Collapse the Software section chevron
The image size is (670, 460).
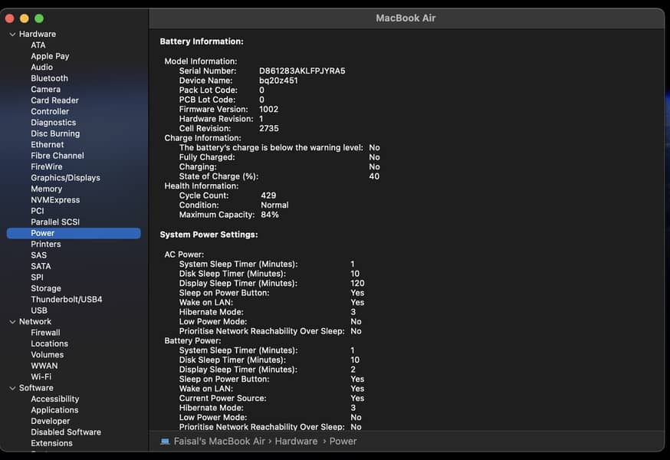point(12,388)
